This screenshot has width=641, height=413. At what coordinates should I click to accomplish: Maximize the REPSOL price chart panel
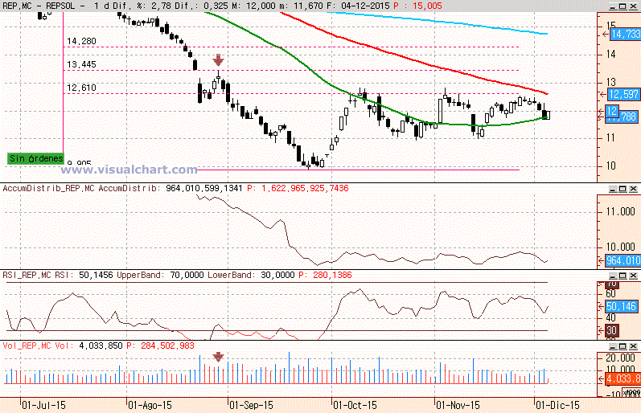(623, 6)
